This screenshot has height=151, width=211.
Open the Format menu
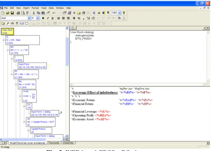pos(35,8)
